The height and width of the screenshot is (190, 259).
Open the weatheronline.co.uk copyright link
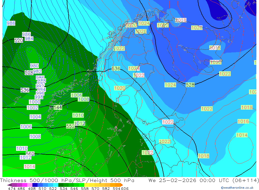click(x=237, y=188)
